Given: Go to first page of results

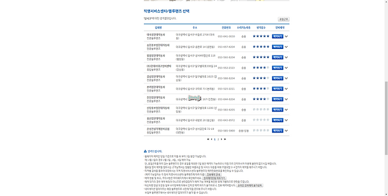Looking at the screenshot, I should 208,139.
